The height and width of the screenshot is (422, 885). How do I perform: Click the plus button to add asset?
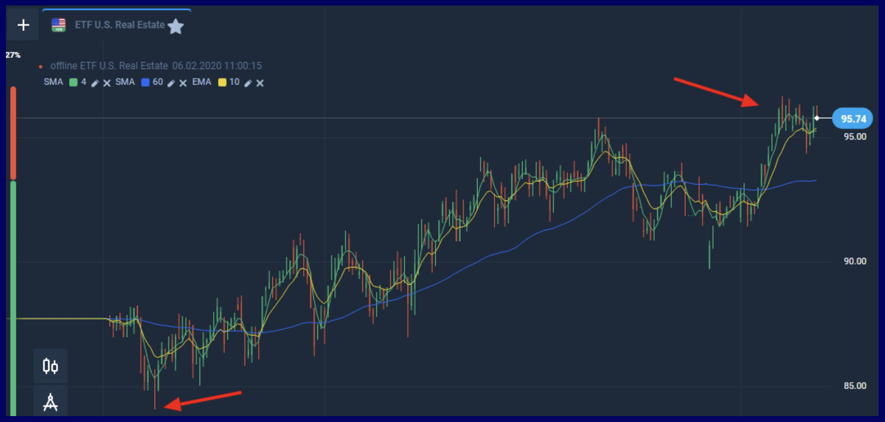(23, 25)
